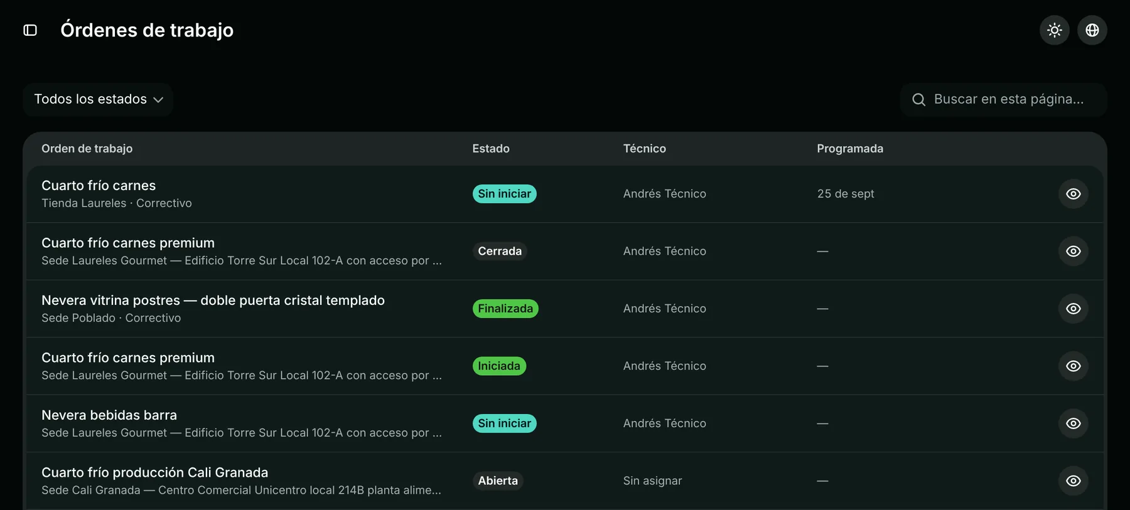Screen dimensions: 1130x510
Task: Click the magnifying glass search icon
Action: click(x=918, y=100)
